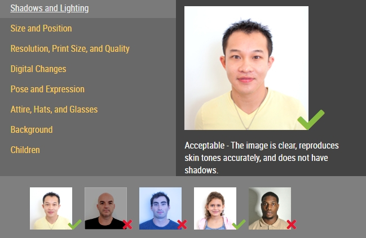This screenshot has height=238, width=366.
Task: View Background photo examples
Action: pyautogui.click(x=32, y=130)
